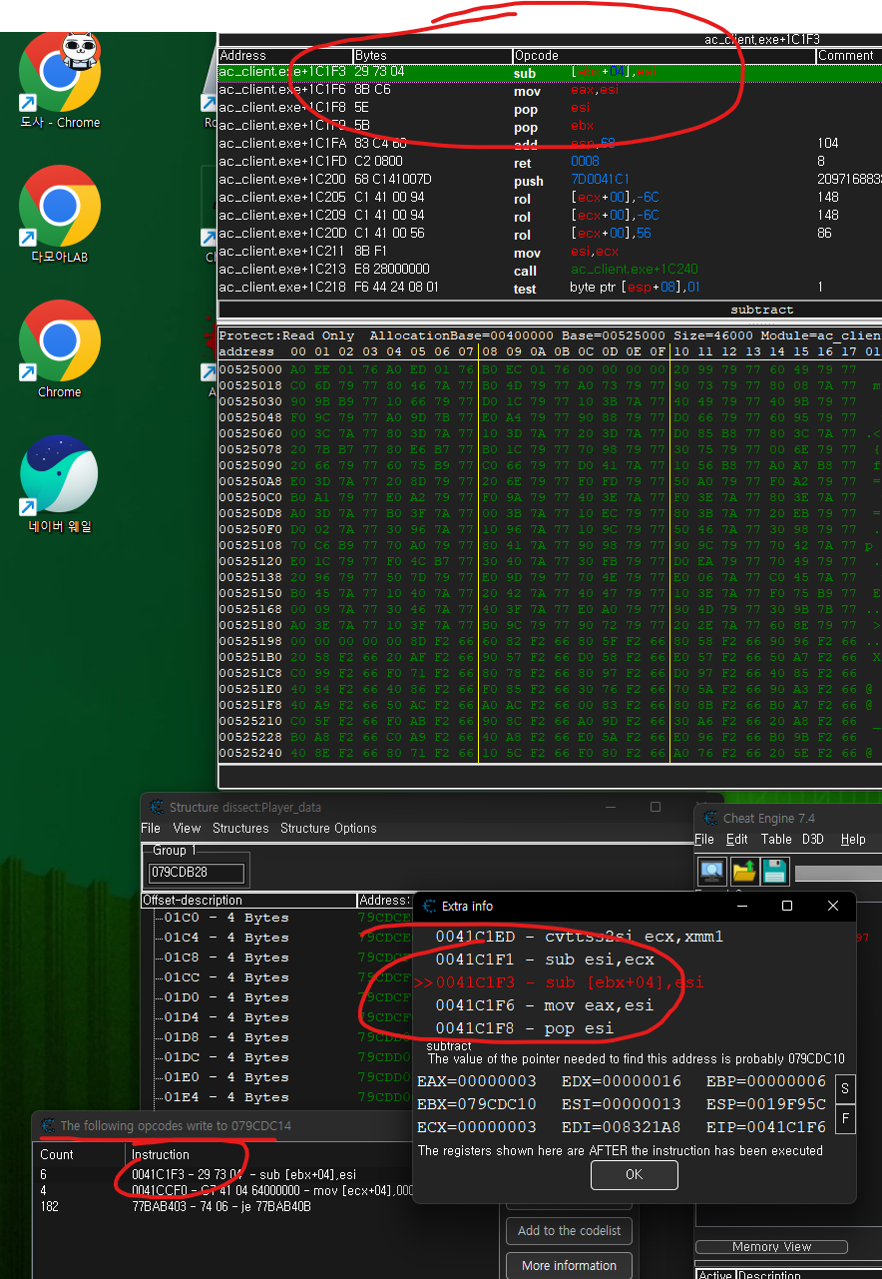Click OK in the Extra info dialog
The height and width of the screenshot is (1279, 882).
click(634, 1174)
